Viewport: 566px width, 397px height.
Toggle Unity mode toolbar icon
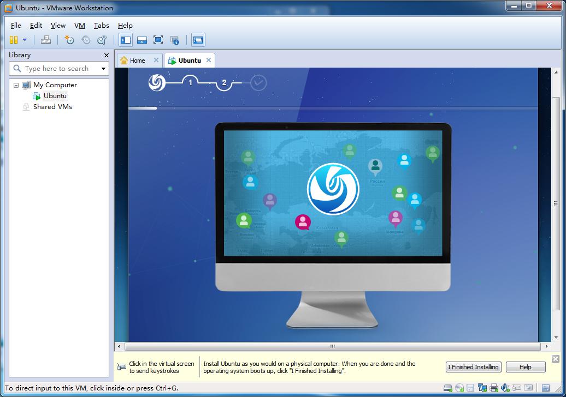pyautogui.click(x=175, y=40)
